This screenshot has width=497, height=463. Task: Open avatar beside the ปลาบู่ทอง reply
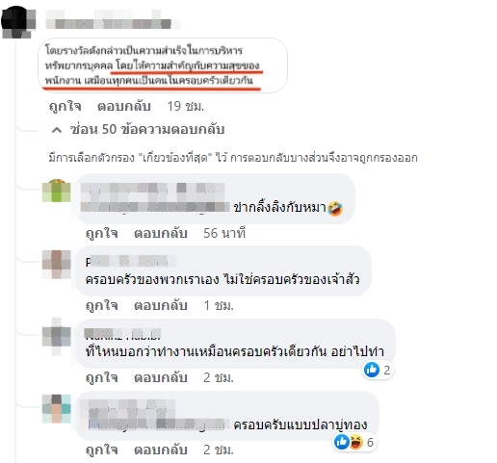click(57, 409)
